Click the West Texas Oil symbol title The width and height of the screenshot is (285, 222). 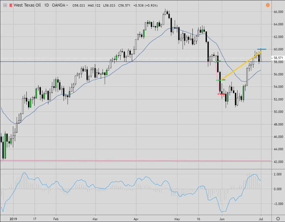coord(27,5)
